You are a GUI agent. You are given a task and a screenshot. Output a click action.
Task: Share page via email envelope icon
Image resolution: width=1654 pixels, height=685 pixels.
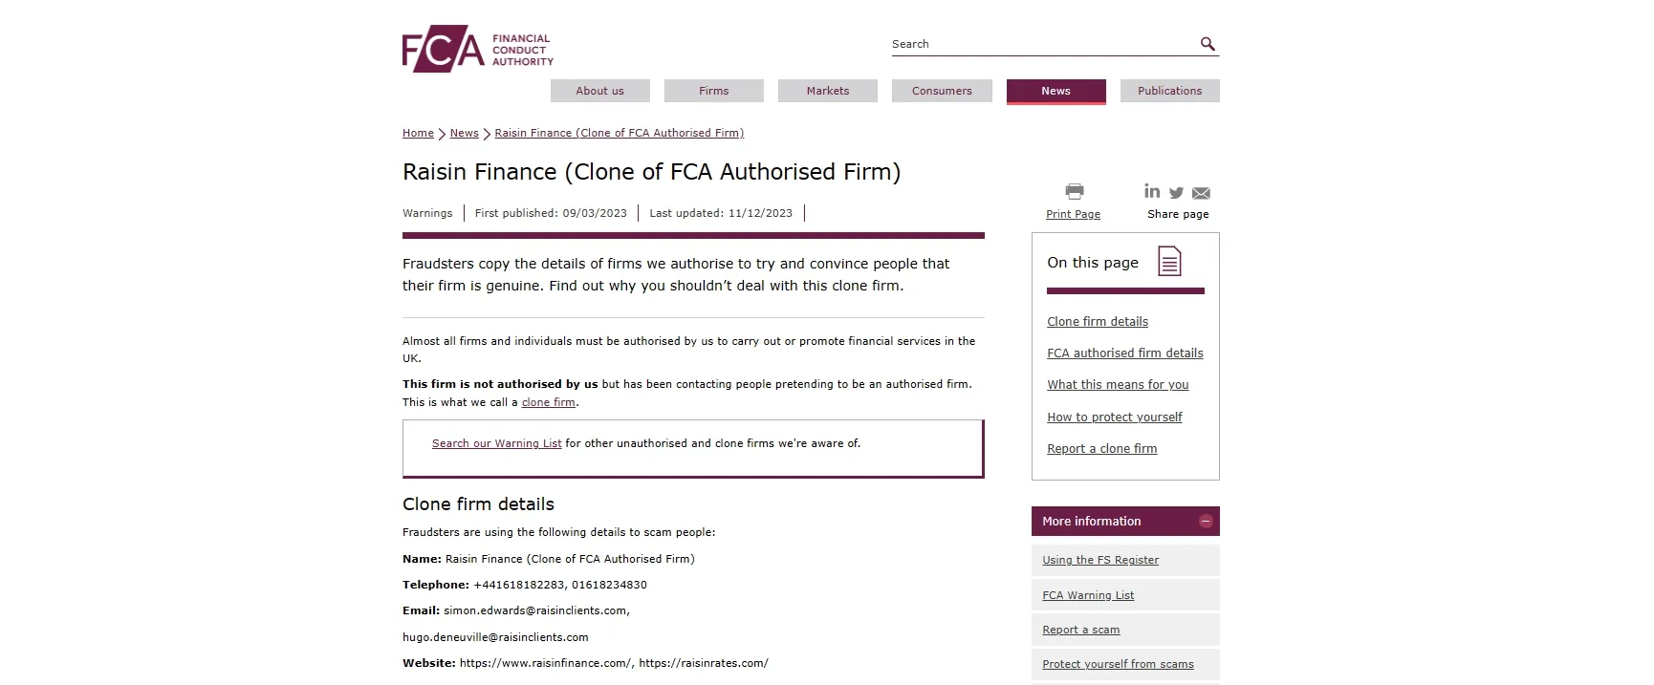[1201, 193]
